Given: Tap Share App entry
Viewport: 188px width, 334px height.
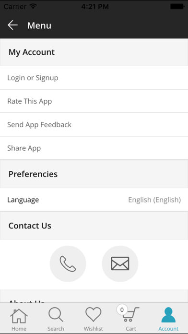Looking at the screenshot, I should point(94,148).
